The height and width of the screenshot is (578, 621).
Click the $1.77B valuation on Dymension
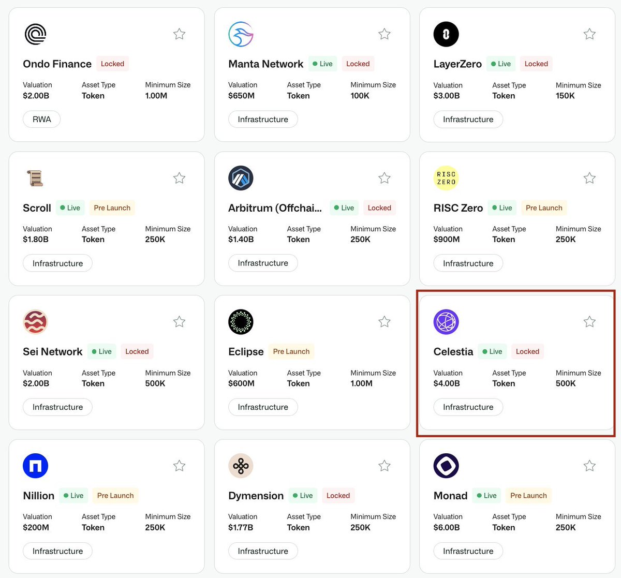241,527
